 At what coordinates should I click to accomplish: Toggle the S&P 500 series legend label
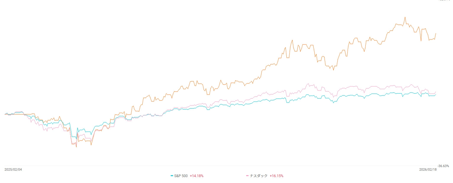pyautogui.click(x=181, y=176)
